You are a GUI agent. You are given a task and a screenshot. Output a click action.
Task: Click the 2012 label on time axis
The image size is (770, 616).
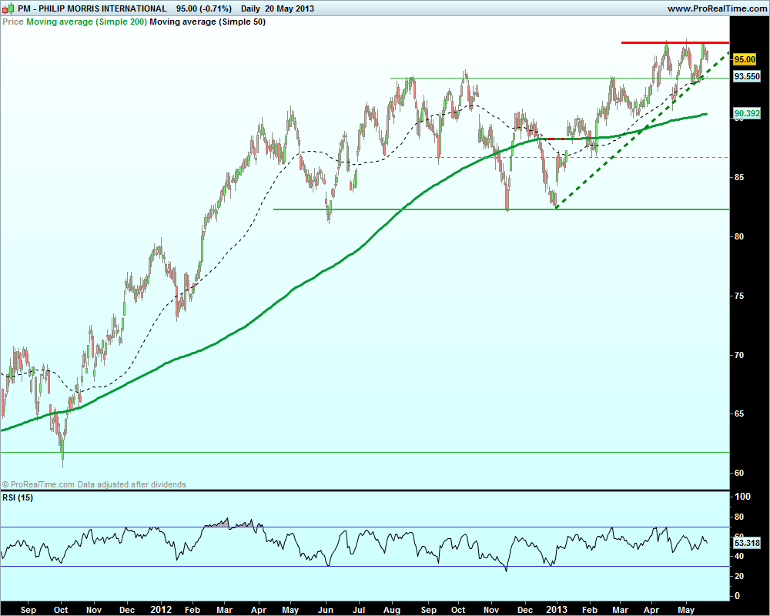click(161, 610)
